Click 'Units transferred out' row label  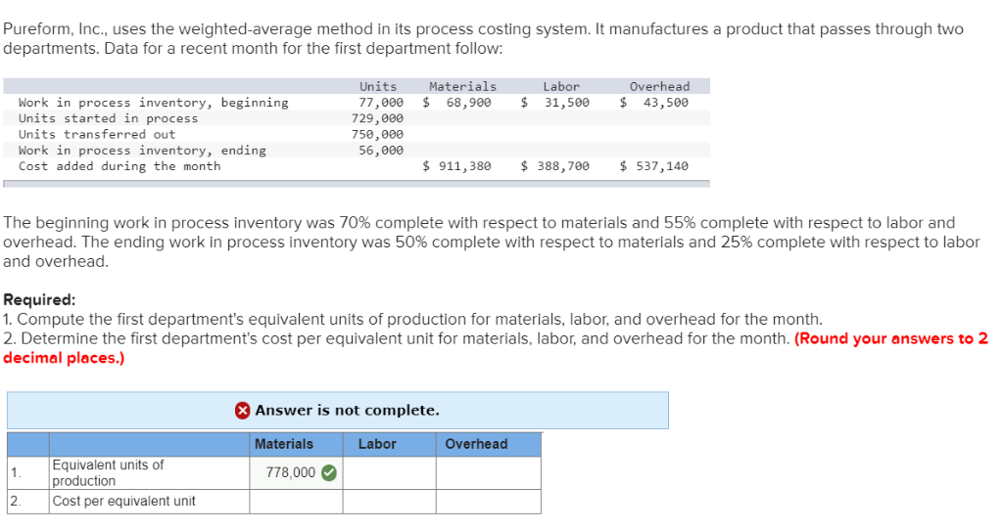pyautogui.click(x=97, y=134)
